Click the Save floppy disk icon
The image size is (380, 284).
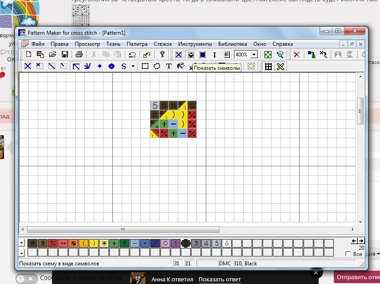point(64,55)
